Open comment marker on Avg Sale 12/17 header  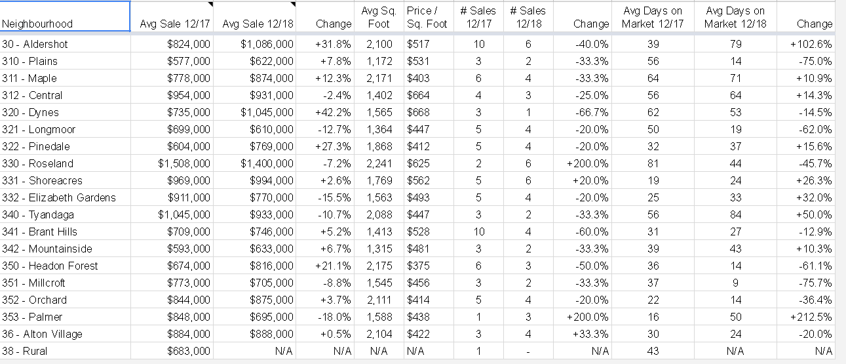click(210, 4)
